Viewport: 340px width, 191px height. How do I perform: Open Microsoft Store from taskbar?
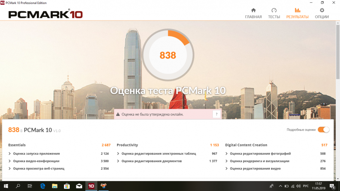[67, 186]
